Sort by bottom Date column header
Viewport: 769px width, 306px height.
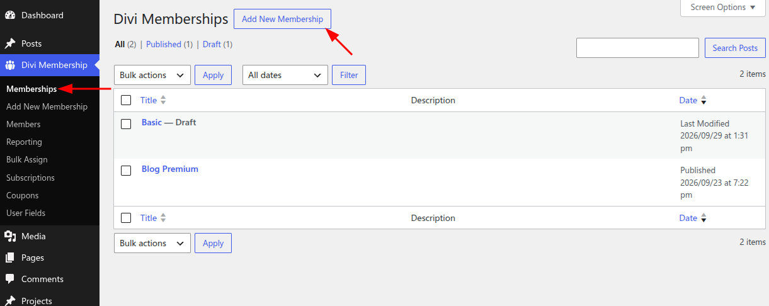pos(688,218)
